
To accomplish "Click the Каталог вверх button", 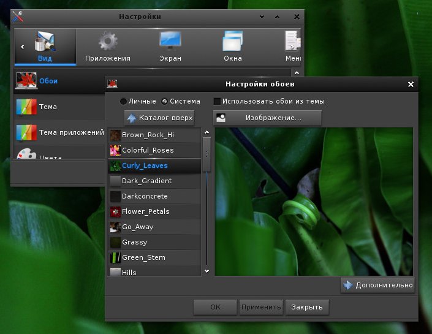I will click(x=159, y=118).
